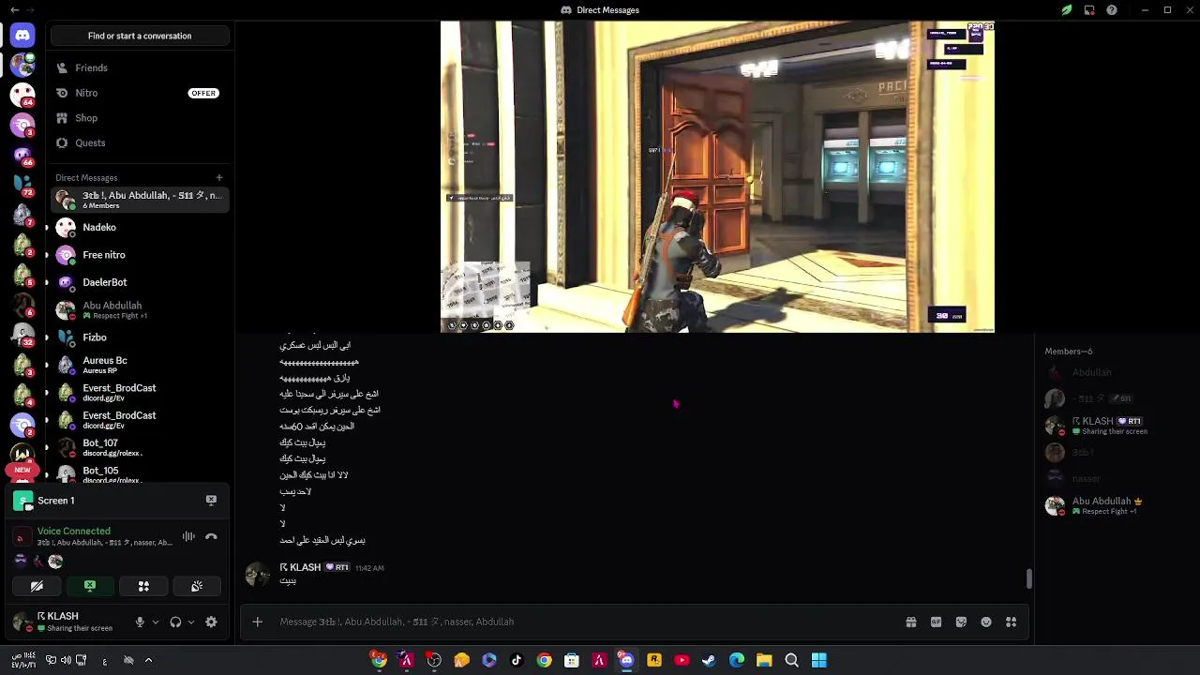Screen dimensions: 1200x675
Task: Open the soundboard button
Action: pyautogui.click(x=197, y=586)
